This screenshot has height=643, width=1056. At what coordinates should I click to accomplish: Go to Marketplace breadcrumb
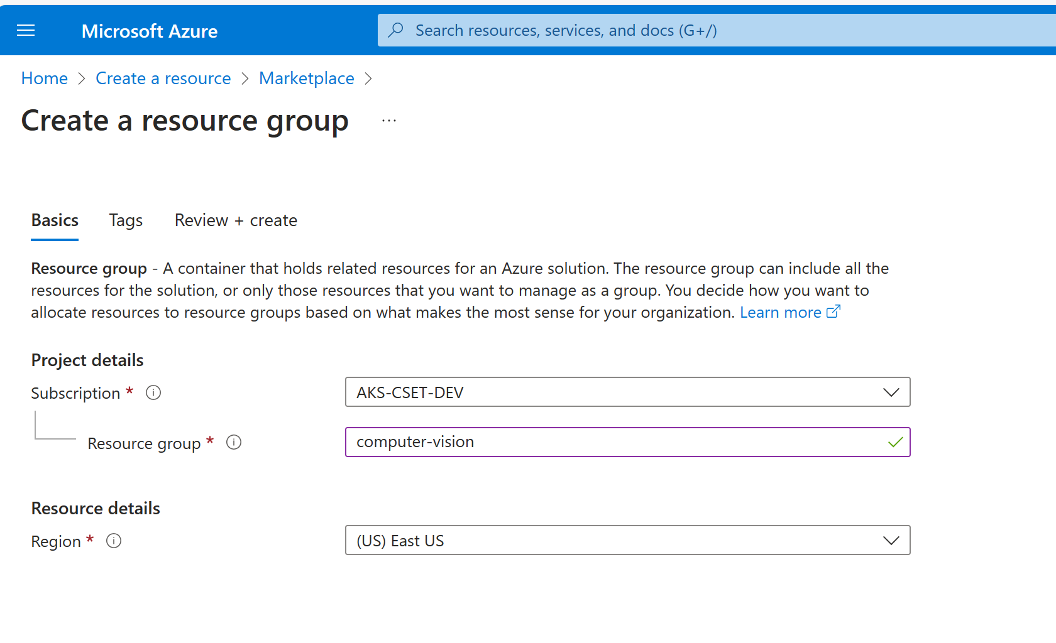point(307,78)
